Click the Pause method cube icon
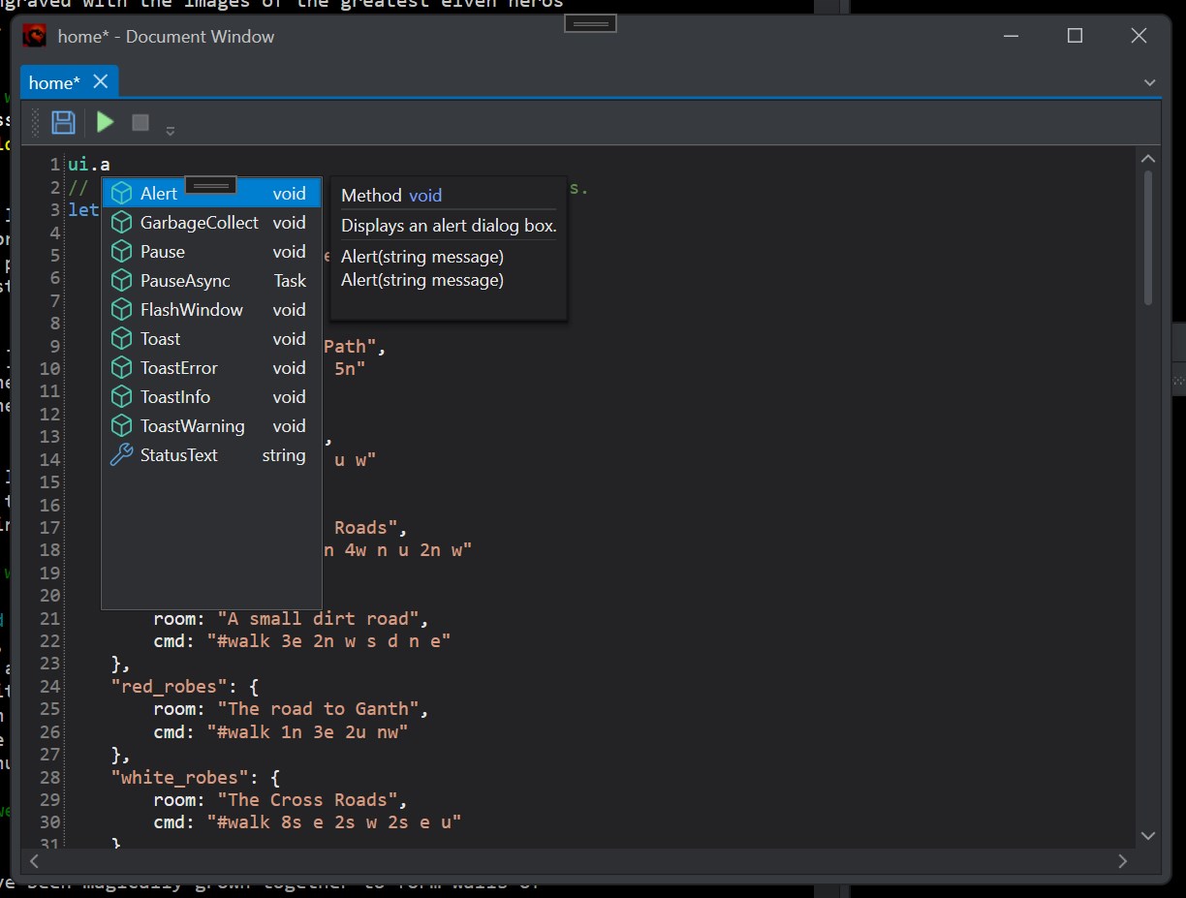1186x898 pixels. click(x=121, y=252)
